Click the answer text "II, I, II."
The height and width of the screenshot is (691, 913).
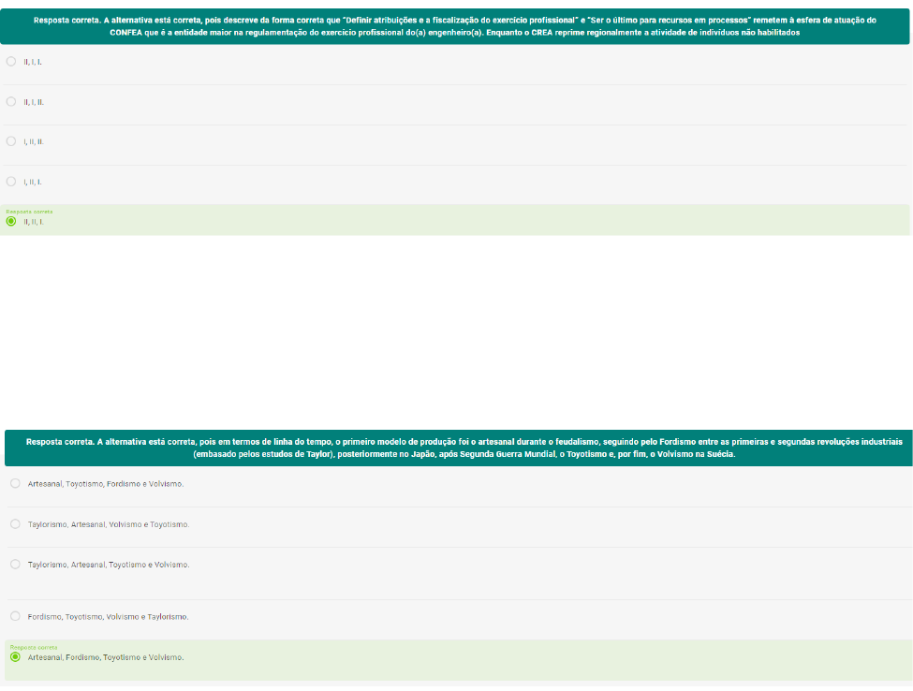[x=34, y=101]
